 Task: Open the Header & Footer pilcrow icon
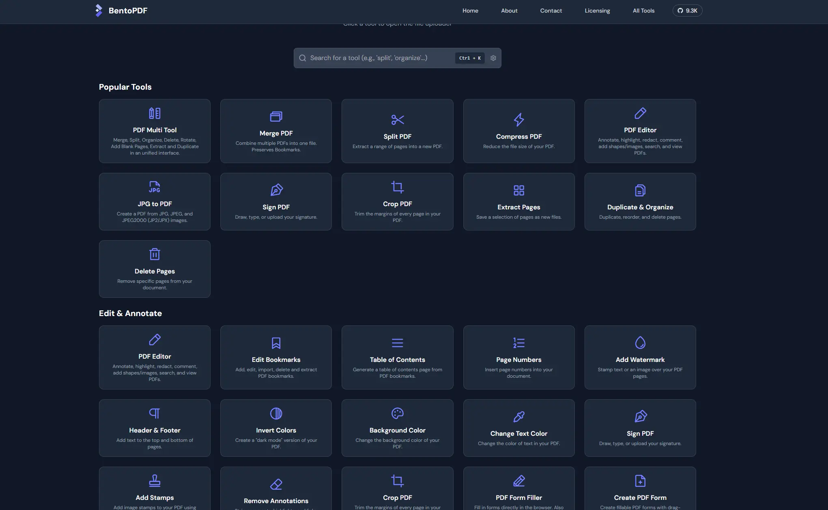coord(155,413)
